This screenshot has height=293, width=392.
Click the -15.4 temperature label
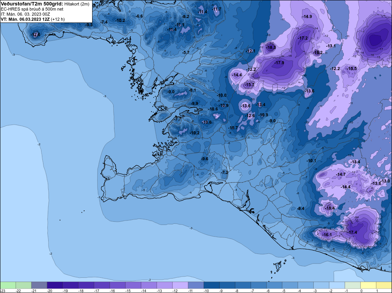(x=330, y=208)
